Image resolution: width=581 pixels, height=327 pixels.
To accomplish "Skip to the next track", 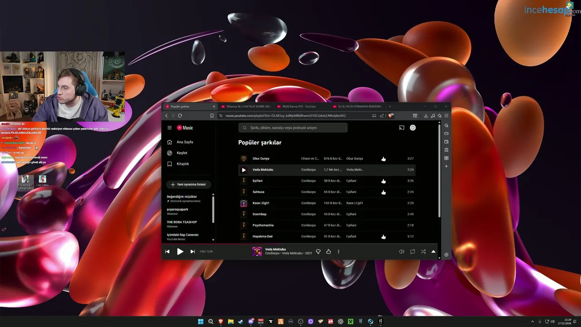I will (x=192, y=252).
